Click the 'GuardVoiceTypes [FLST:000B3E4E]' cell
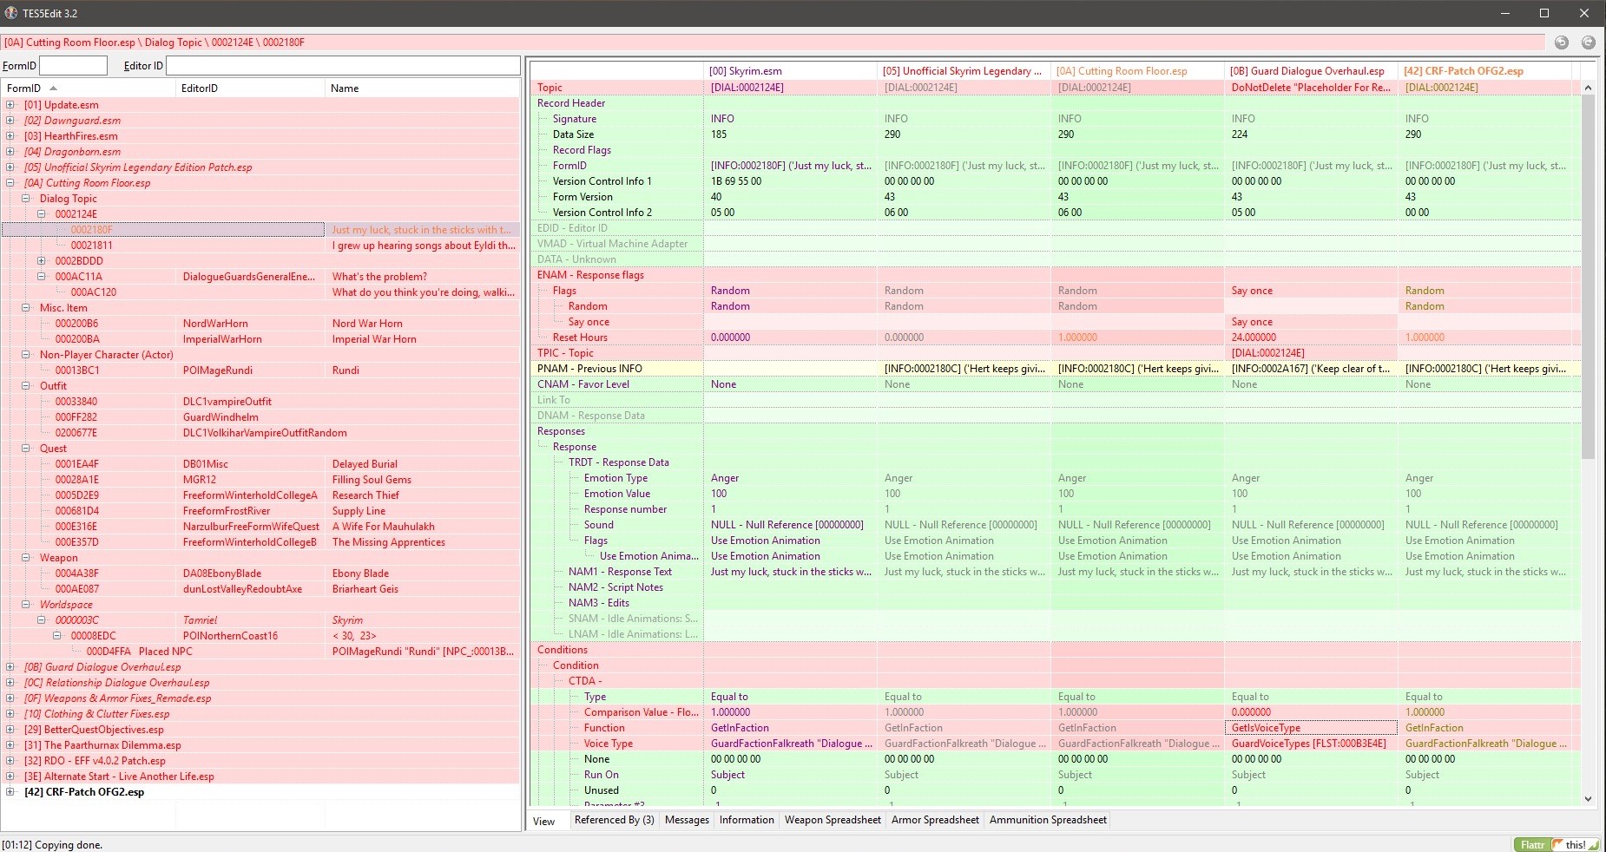The height and width of the screenshot is (852, 1606). pyautogui.click(x=1311, y=744)
